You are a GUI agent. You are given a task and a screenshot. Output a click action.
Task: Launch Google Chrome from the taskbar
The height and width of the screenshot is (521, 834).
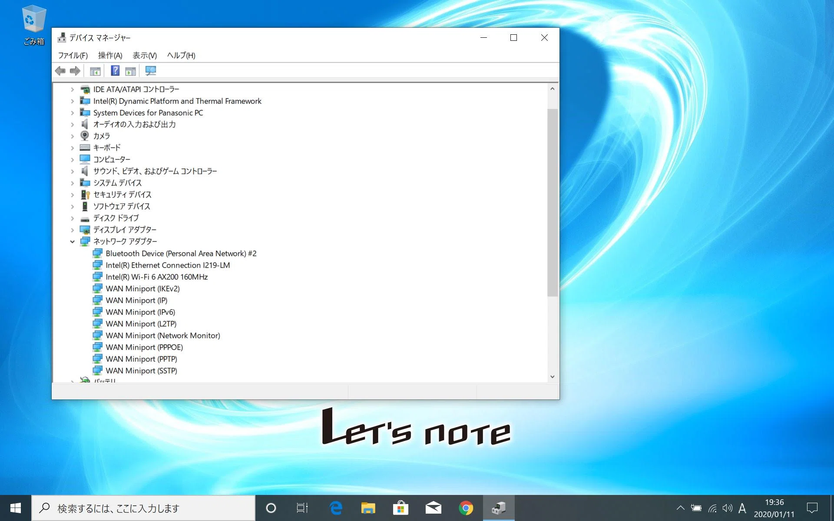coord(466,508)
